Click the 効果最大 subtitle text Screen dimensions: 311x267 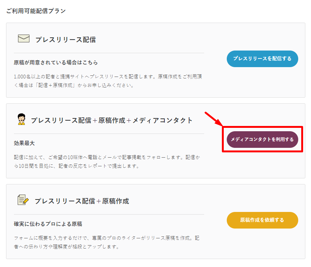(24, 143)
